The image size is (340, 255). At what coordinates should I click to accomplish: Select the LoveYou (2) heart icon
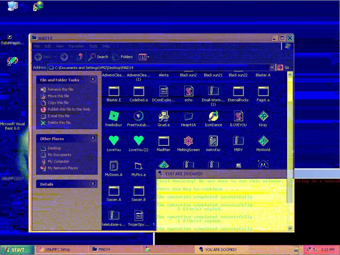139,140
